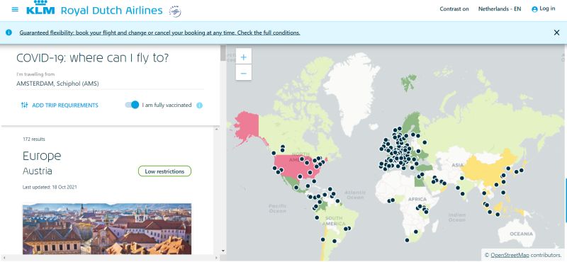Click the vaccination info tooltip icon

click(x=199, y=106)
